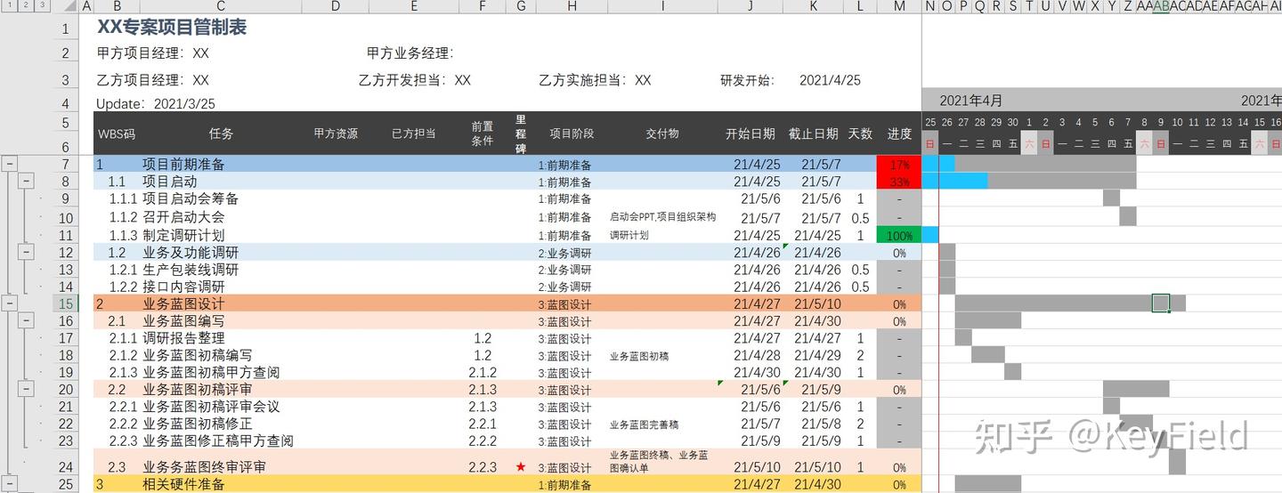The image size is (1282, 493).
Task: Click the Update 2021/3/25 cell
Action: coord(156,104)
